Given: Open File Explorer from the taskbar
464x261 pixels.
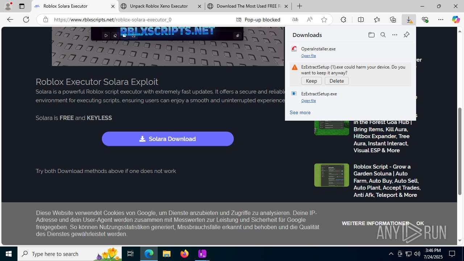Looking at the screenshot, I should tap(167, 254).
